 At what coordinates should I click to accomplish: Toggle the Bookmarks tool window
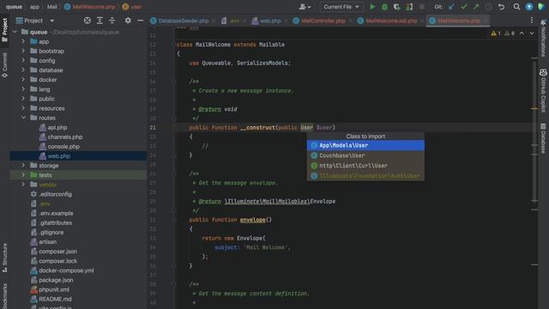point(4,295)
